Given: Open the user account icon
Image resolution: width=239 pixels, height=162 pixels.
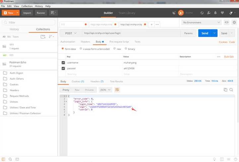Looking at the screenshot, I should [231, 13].
